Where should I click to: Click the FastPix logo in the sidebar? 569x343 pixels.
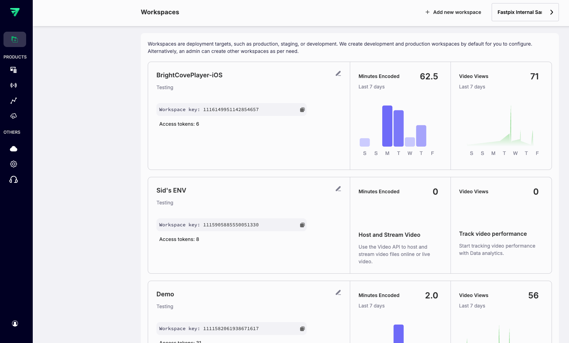click(15, 12)
